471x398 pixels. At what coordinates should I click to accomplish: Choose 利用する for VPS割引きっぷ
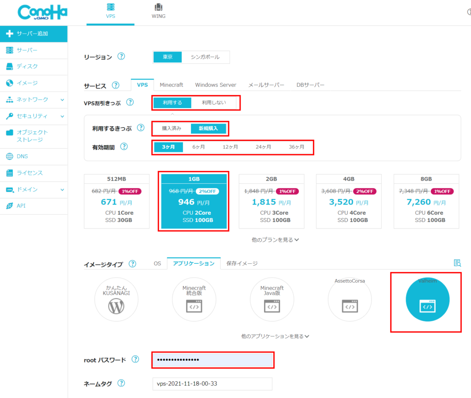(x=172, y=102)
